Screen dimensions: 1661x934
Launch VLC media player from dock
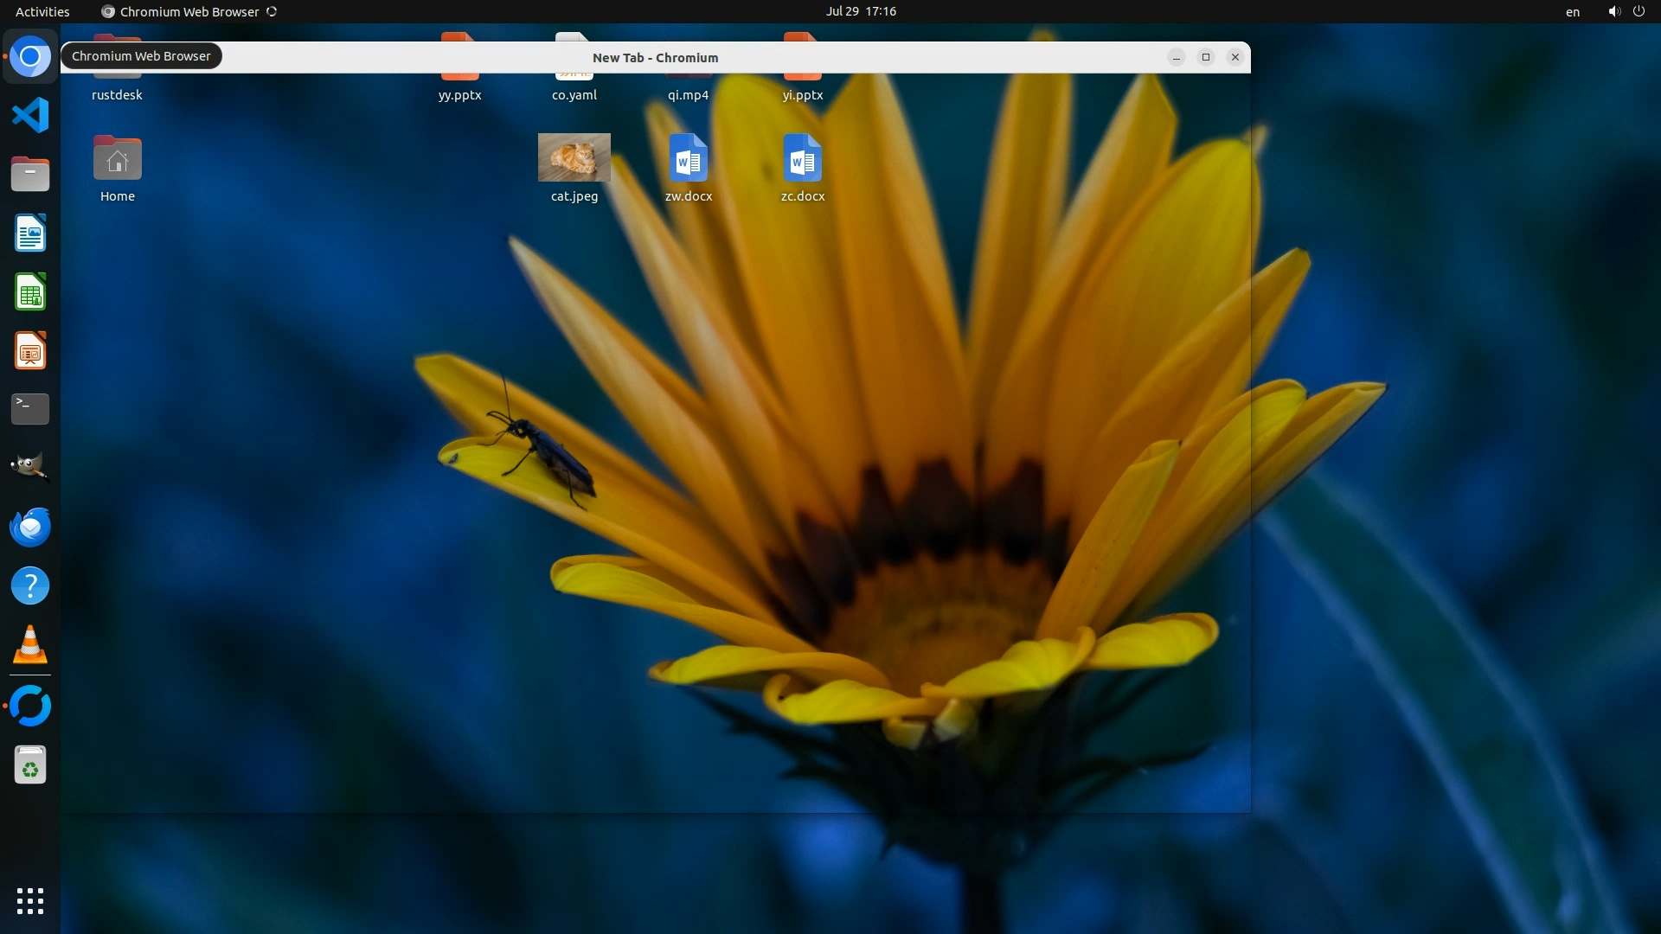coord(30,644)
